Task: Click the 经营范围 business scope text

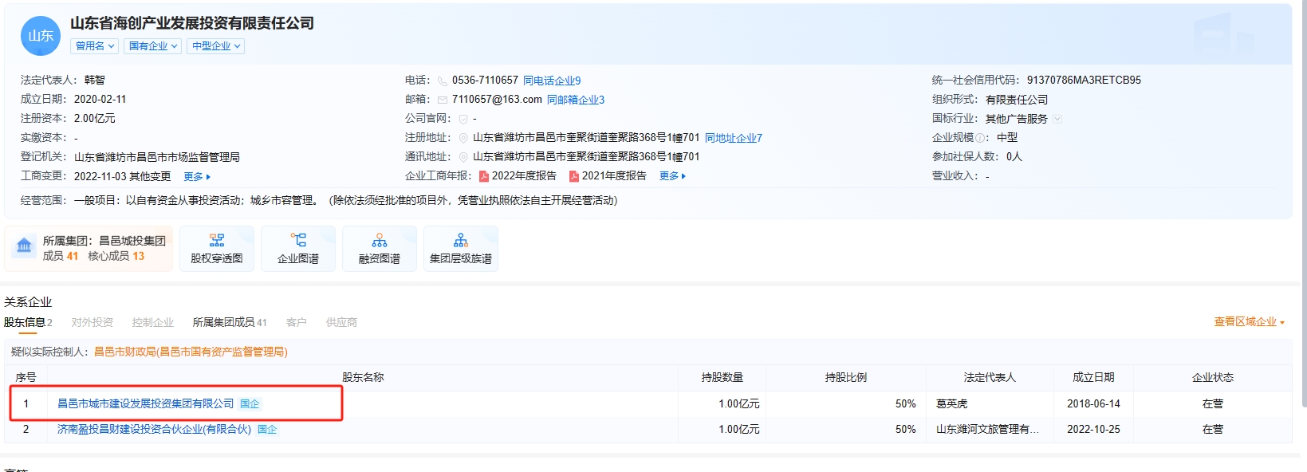Action: point(346,200)
